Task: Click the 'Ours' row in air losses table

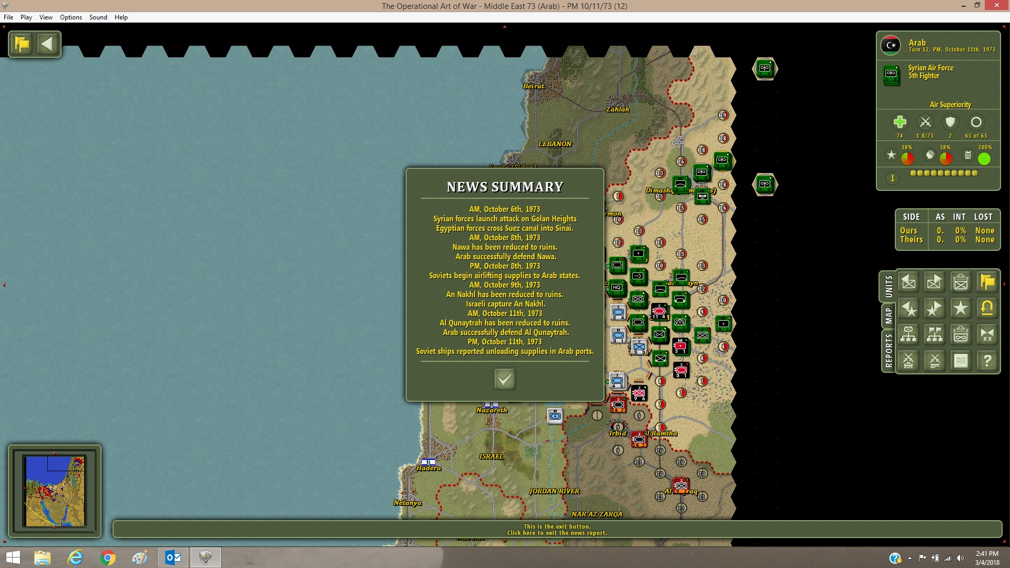Action: (x=947, y=230)
